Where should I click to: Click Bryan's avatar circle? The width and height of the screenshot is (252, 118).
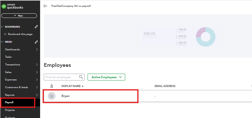click(x=51, y=96)
